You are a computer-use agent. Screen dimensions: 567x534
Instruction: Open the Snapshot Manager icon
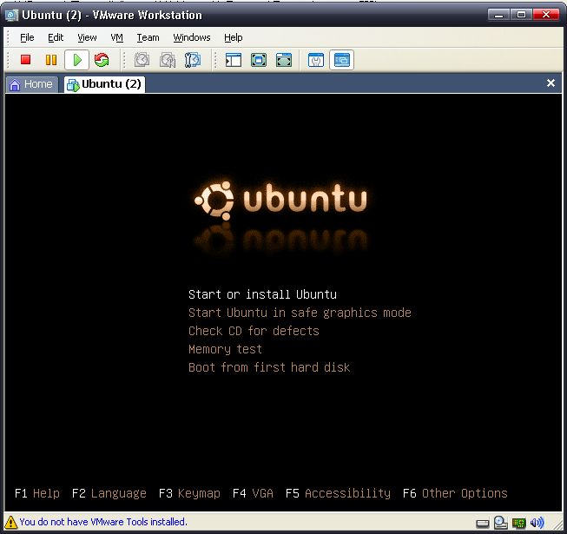coord(193,60)
